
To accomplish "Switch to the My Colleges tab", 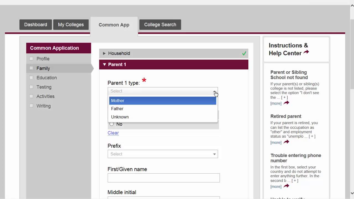I will pyautogui.click(x=71, y=25).
